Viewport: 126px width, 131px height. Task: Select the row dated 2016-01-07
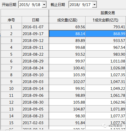click(x=63, y=27)
